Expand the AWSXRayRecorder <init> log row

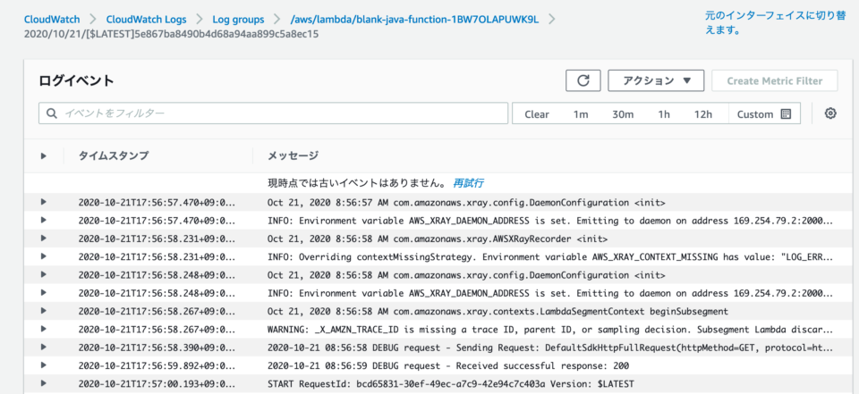click(43, 239)
